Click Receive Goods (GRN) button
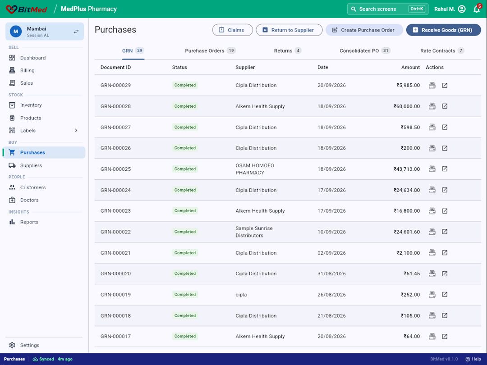This screenshot has width=487, height=365. tap(444, 30)
